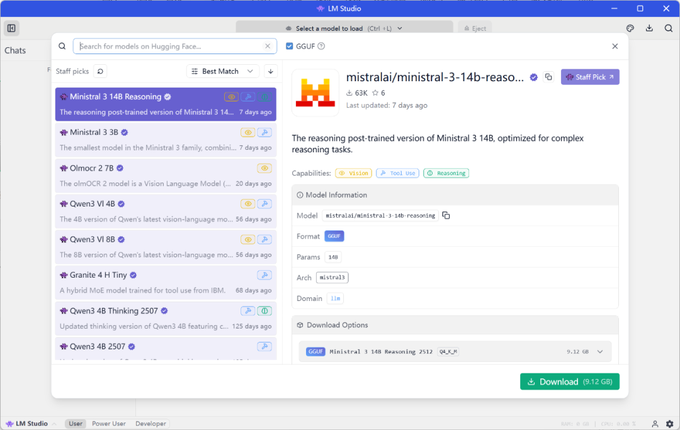680x430 pixels.
Task: Open the theme palette icon
Action: point(630,28)
